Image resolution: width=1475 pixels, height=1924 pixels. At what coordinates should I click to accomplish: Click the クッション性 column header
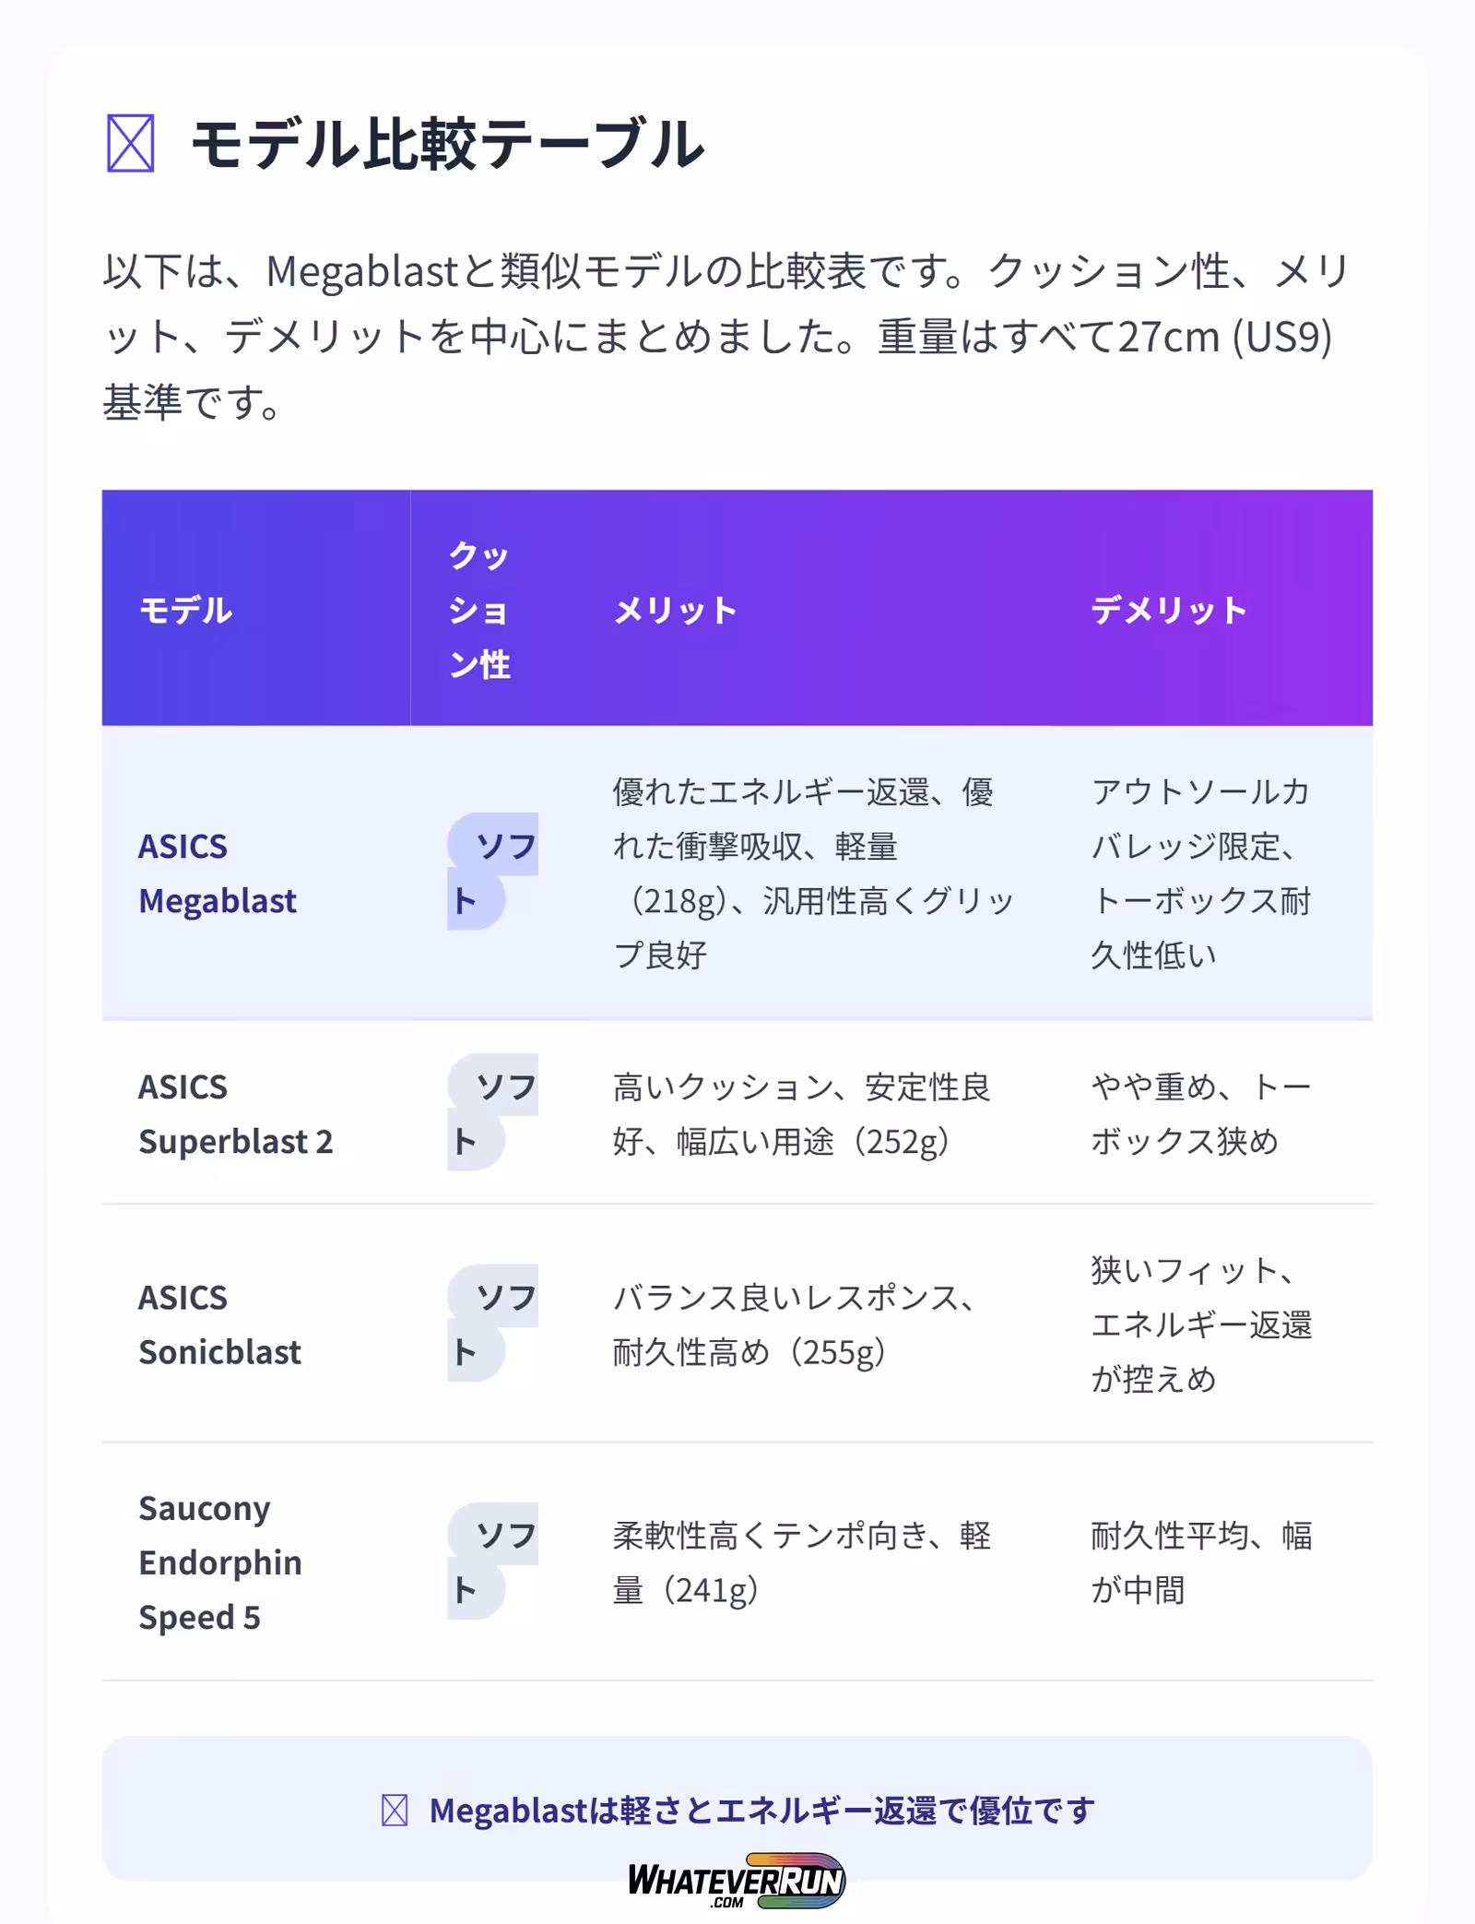[479, 610]
